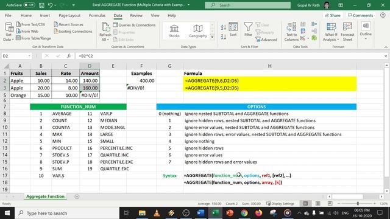390x219 pixels.
Task: Click the taskbar search box
Action: [67, 213]
